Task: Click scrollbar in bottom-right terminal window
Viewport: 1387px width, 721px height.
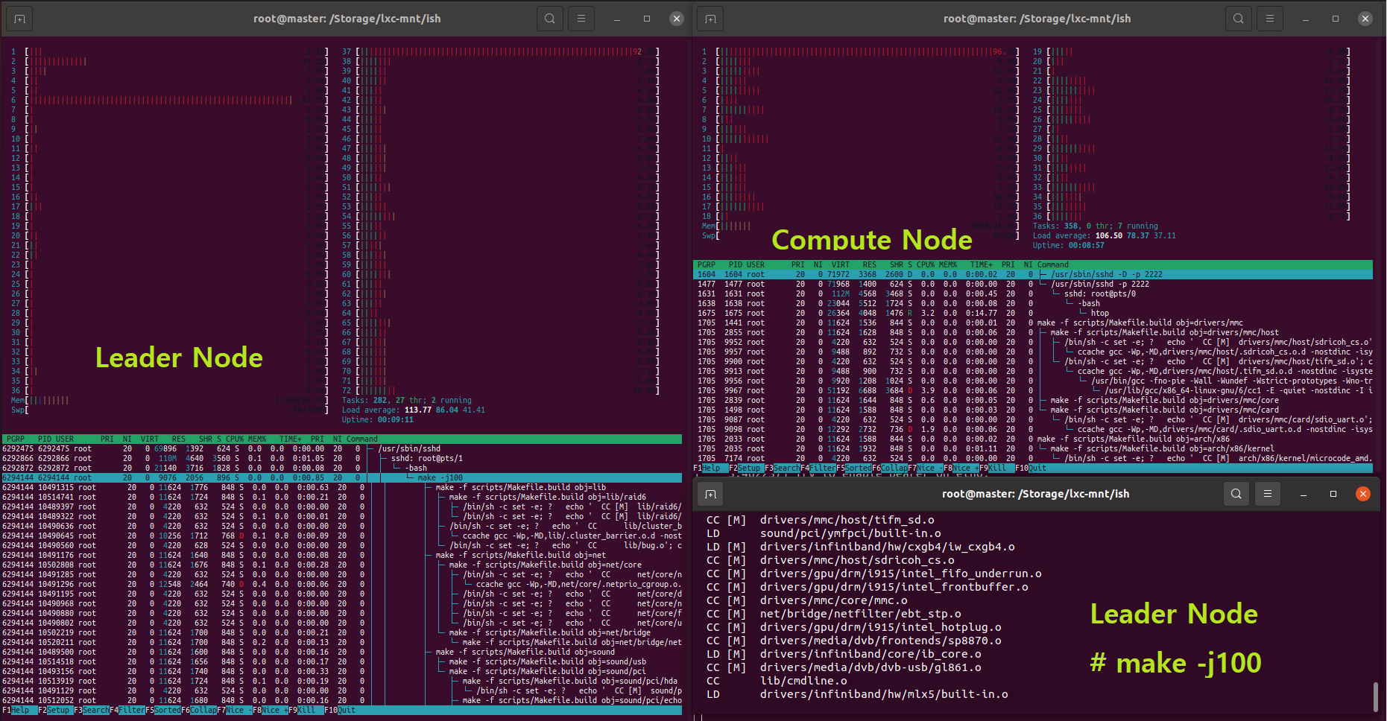Action: click(1376, 696)
